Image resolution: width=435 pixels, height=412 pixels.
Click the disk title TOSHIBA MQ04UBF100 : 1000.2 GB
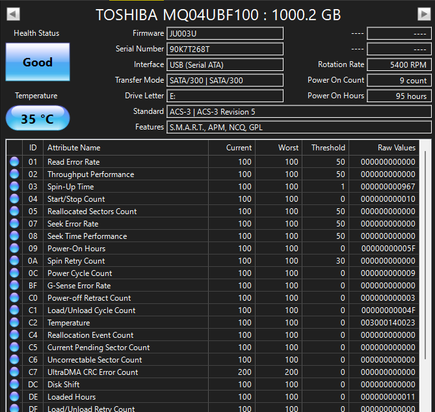pos(218,15)
